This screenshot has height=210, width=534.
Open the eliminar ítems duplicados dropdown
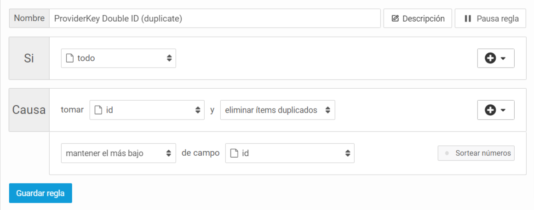pos(277,110)
